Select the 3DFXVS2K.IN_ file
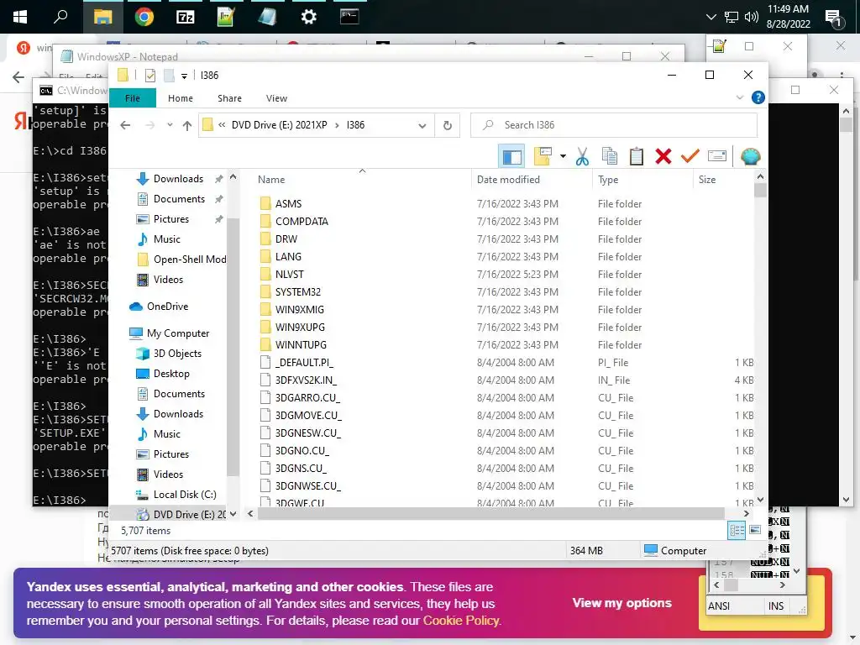 306,380
